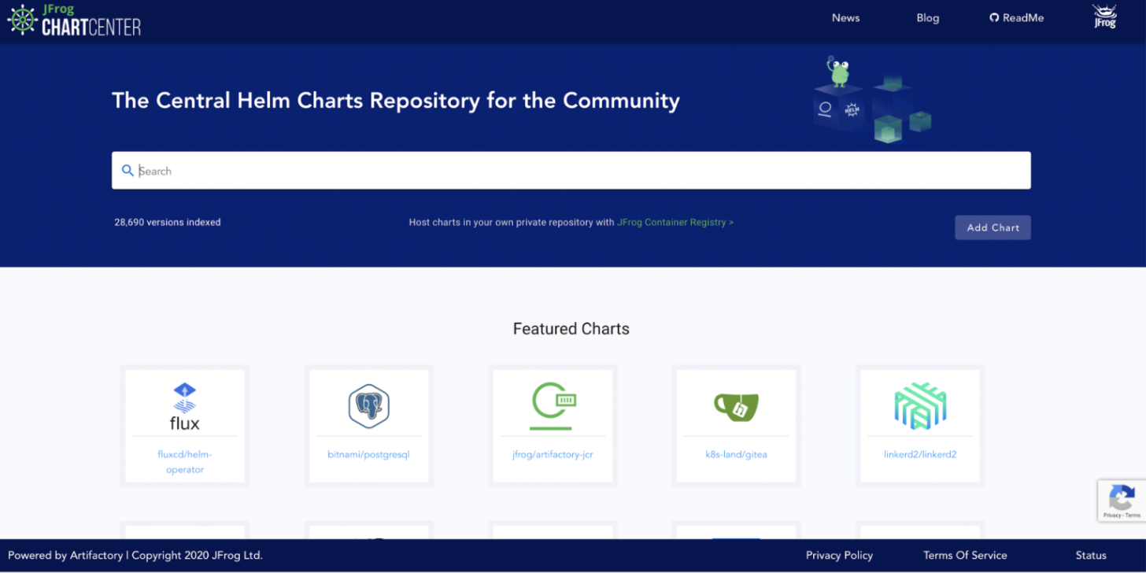1146x573 pixels.
Task: Open the GitHub ReadMe link
Action: click(x=1017, y=17)
